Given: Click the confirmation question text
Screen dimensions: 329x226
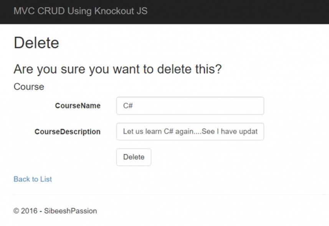Looking at the screenshot, I should click(119, 69).
